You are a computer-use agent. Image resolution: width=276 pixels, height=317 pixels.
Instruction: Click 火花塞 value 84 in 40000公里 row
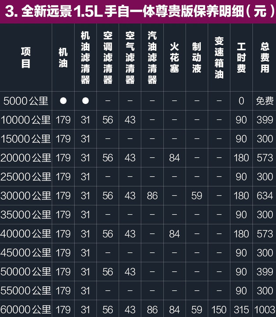click(x=174, y=234)
